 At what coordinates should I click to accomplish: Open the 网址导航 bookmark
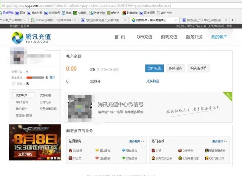pos(7,13)
